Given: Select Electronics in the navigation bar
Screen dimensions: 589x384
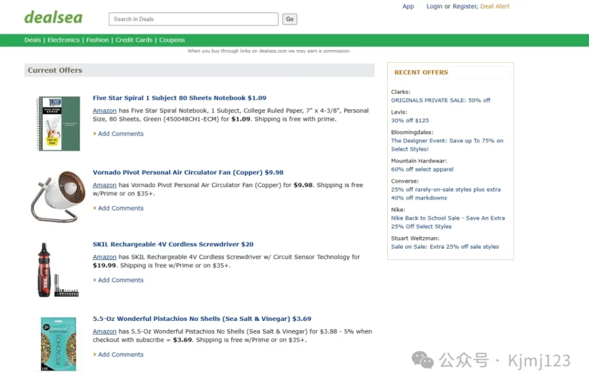Looking at the screenshot, I should pos(63,40).
